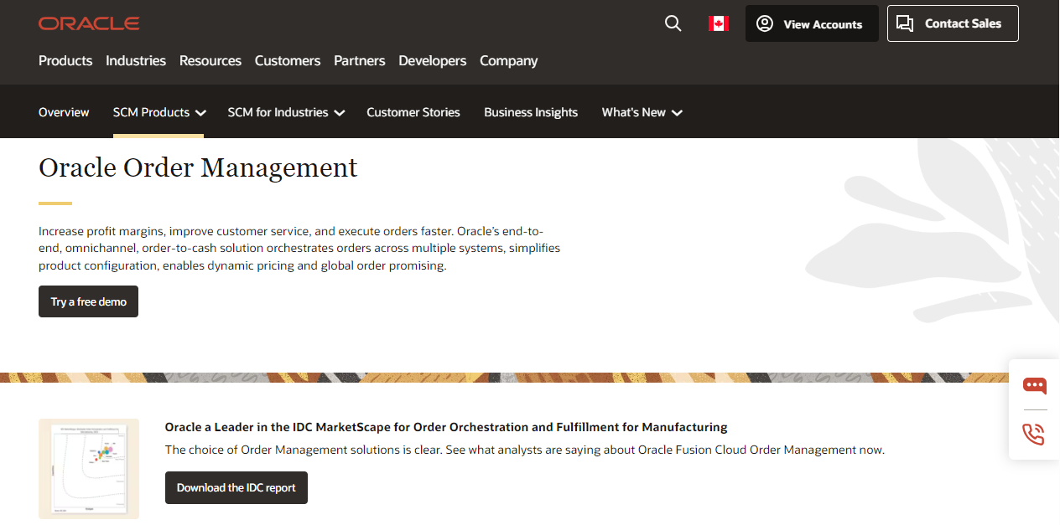Open the Resources menu
Viewport: 1060px width, 525px height.
click(x=210, y=61)
